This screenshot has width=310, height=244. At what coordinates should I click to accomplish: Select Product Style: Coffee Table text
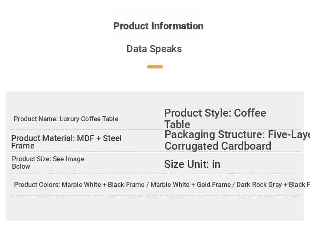[215, 119]
